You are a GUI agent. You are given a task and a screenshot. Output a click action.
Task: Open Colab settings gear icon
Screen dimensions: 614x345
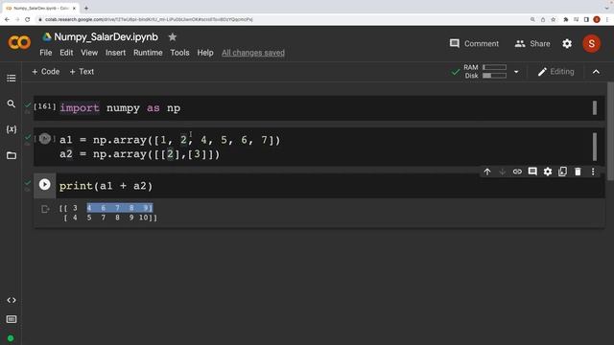point(567,44)
